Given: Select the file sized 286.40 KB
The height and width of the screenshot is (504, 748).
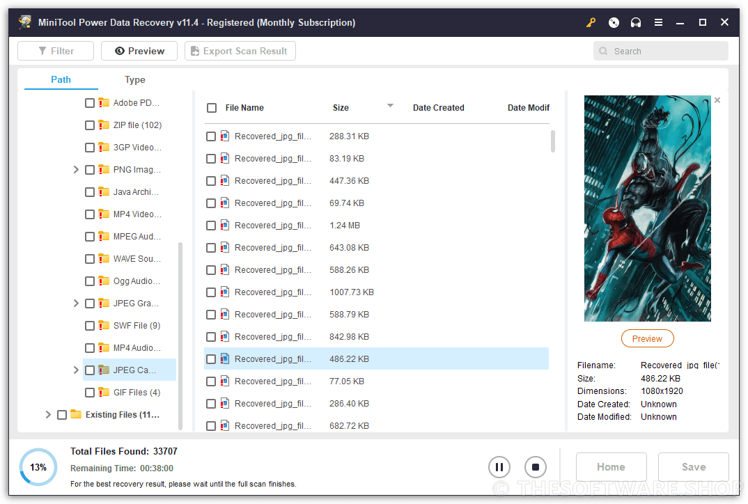Looking at the screenshot, I should tap(376, 403).
